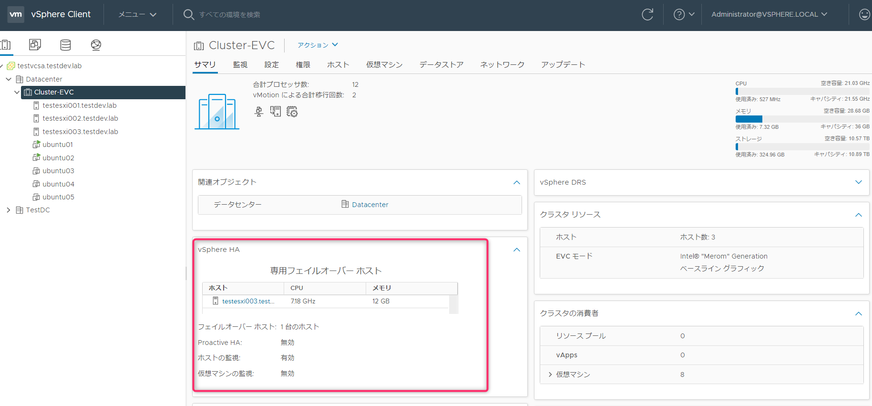Collapse the Datacenter tree node
The width and height of the screenshot is (872, 406).
point(9,79)
